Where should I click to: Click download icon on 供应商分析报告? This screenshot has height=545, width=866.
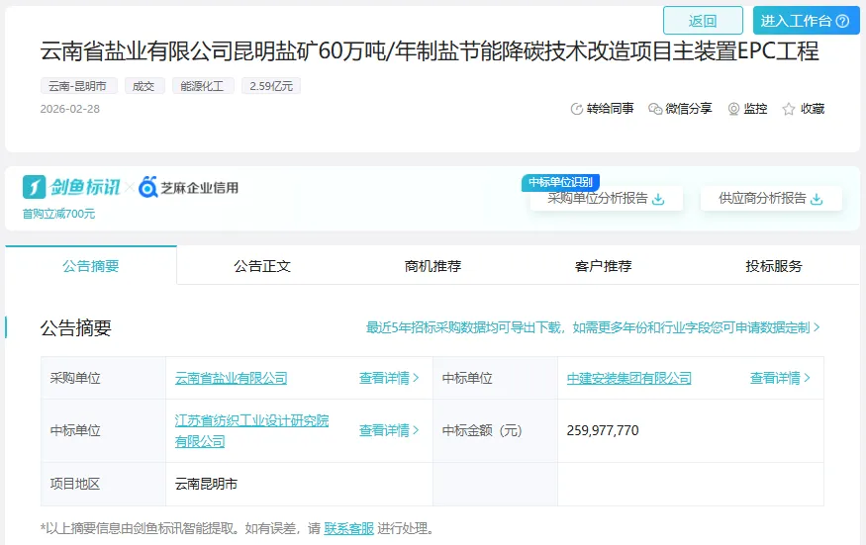tap(817, 199)
